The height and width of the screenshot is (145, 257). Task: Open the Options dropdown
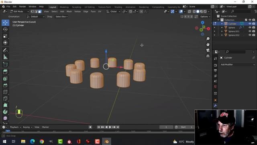tap(205, 17)
